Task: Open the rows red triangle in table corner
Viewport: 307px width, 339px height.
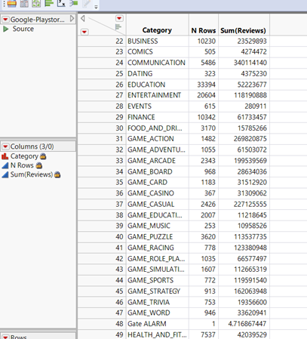Action: 84,32
